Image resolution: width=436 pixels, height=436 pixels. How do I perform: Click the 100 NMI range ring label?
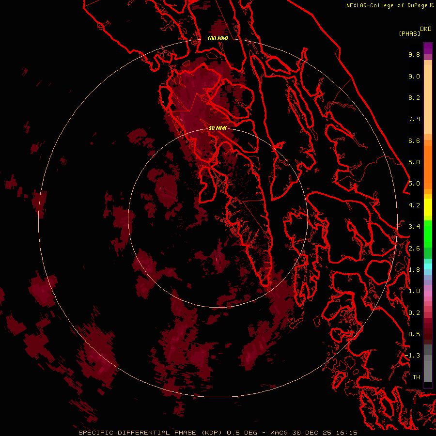[x=218, y=38]
